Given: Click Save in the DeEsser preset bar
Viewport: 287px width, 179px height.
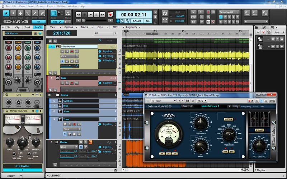Looking at the screenshot, I should coord(185,106).
